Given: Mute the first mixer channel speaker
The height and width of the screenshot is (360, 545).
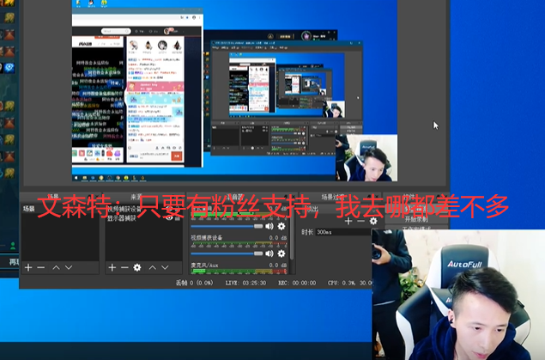Looking at the screenshot, I should [x=269, y=227].
